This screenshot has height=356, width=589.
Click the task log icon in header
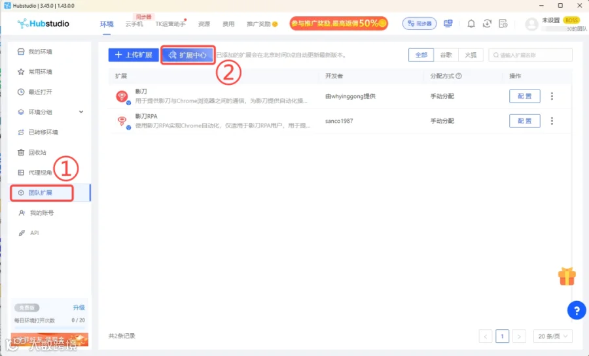point(503,24)
